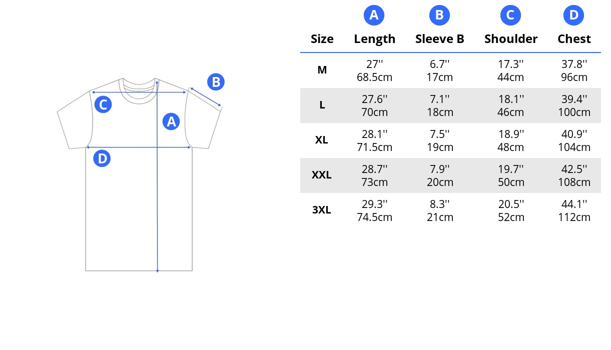The image size is (611, 350).
Task: Click the 112cm chest value for 3XL
Action: [x=574, y=217]
